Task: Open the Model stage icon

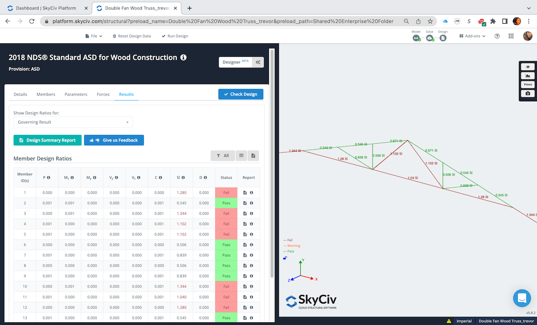Action: [417, 38]
